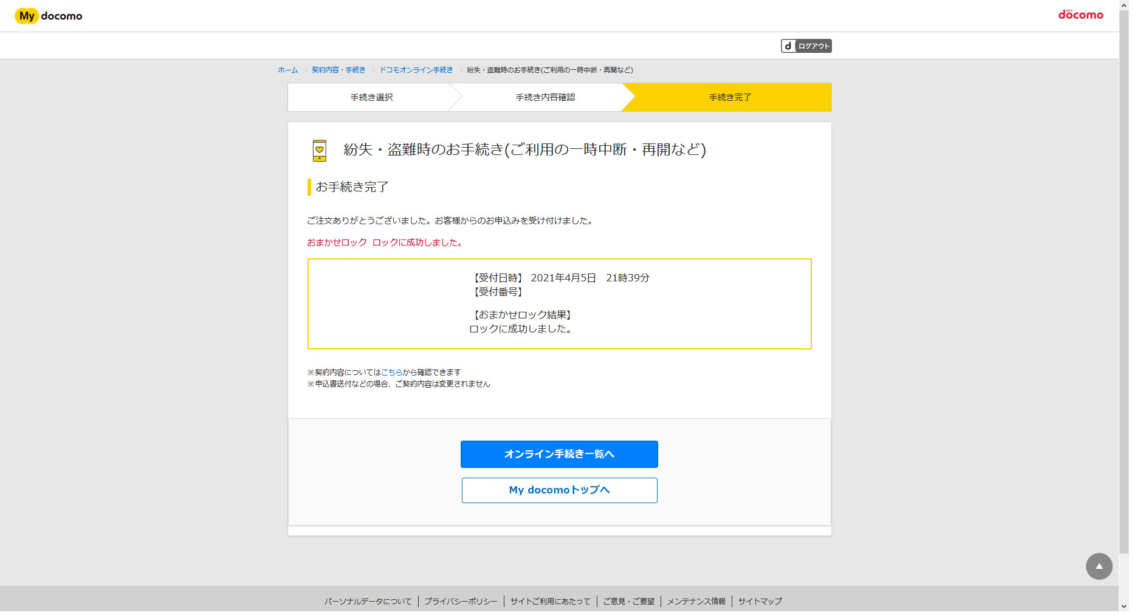1134x615 pixels.
Task: Click the scrollbar down arrow
Action: pyautogui.click(x=1124, y=606)
